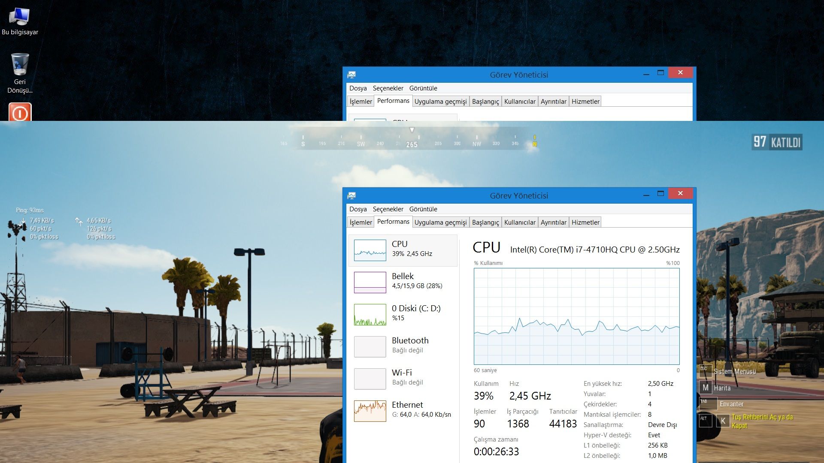Open the Görüntüle menu in lower window
The width and height of the screenshot is (824, 463).
[423, 209]
